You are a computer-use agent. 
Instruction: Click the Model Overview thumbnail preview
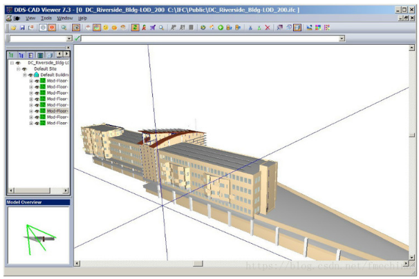tap(39, 235)
